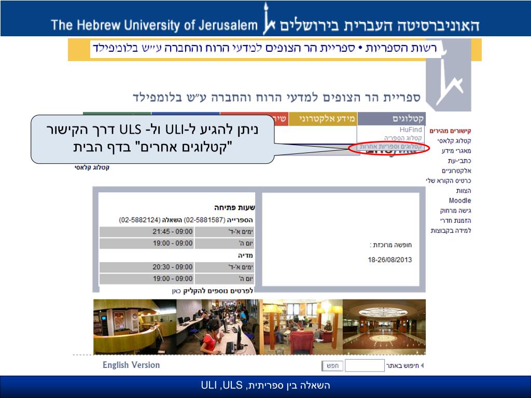Click the קישורים מהירים sidebar heading
Viewport: 531px width, 398px height.
click(451, 131)
